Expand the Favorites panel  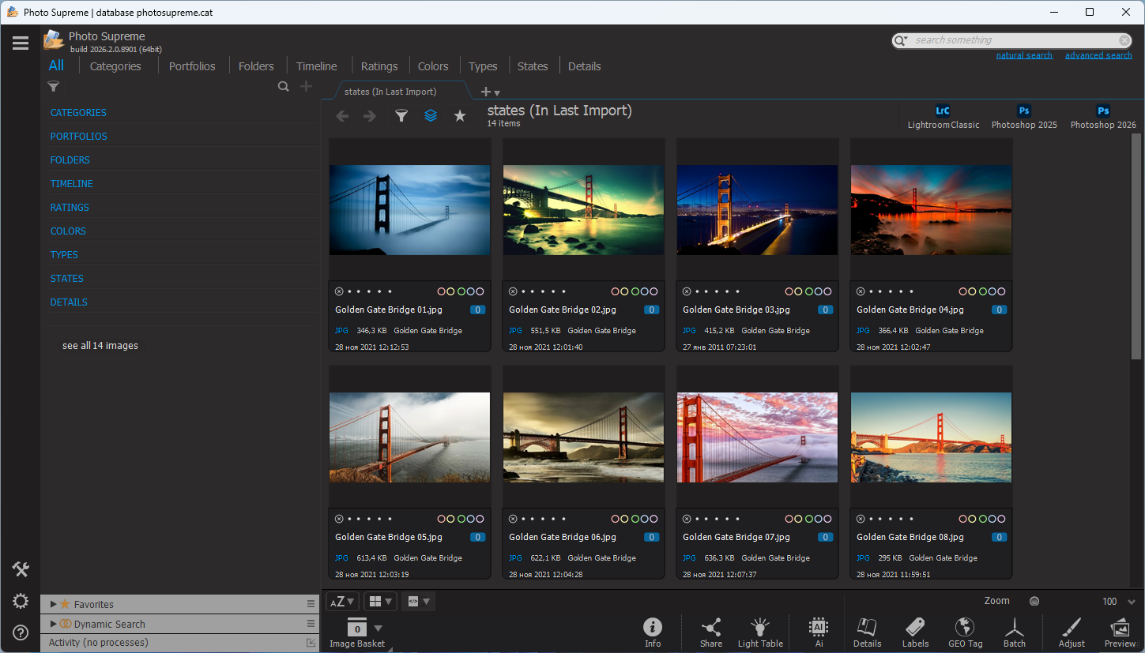pos(54,604)
